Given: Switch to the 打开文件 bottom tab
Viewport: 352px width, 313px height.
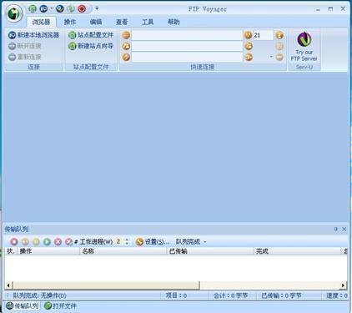Looking at the screenshot, I should tap(60, 305).
